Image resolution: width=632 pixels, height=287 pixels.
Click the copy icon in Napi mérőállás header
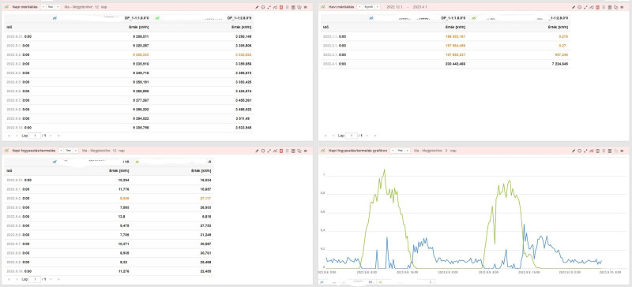(299, 7)
